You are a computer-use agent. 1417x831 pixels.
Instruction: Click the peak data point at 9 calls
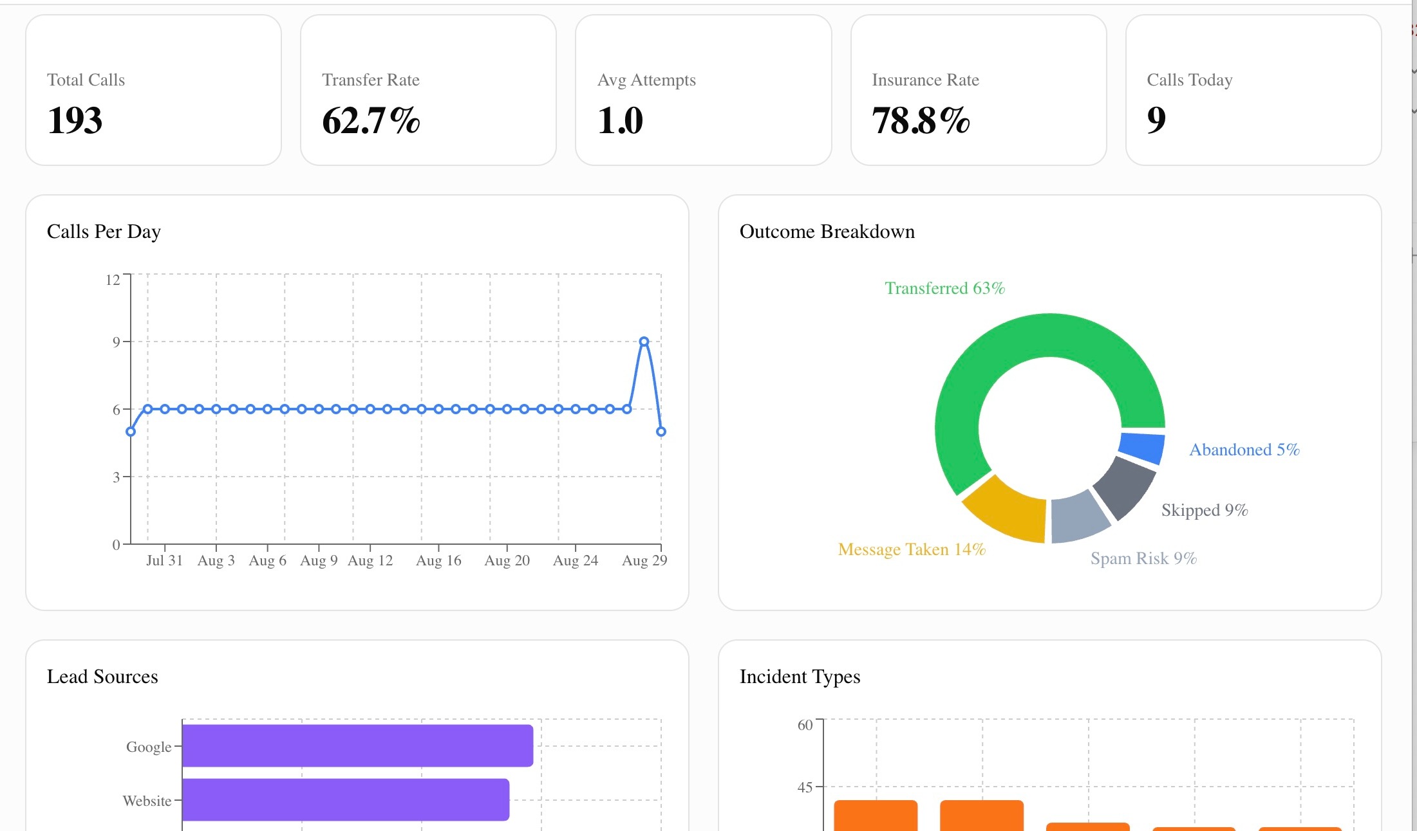pyautogui.click(x=644, y=342)
